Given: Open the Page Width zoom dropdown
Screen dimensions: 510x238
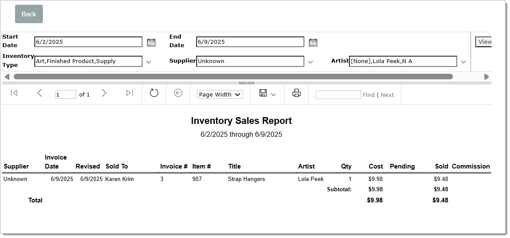Looking at the screenshot, I should (x=220, y=94).
